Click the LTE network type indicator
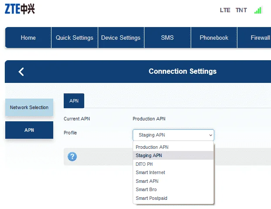This screenshot has width=271, height=209. [x=225, y=10]
